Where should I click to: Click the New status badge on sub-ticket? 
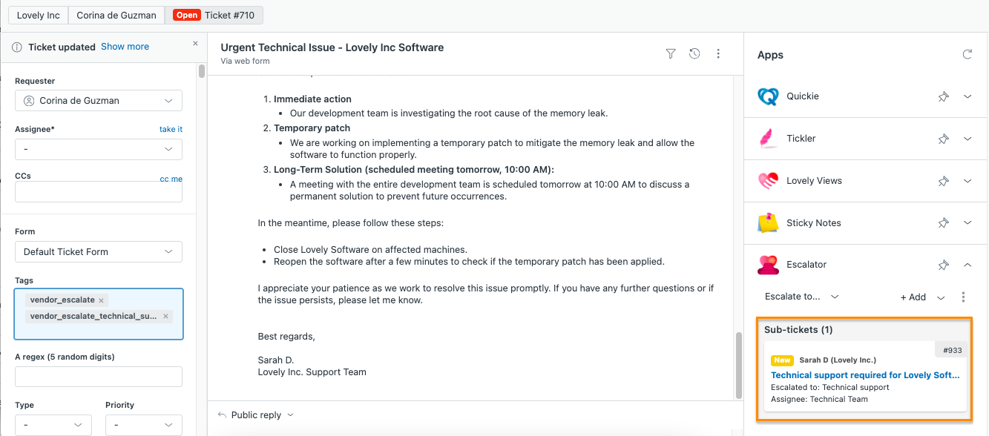782,360
